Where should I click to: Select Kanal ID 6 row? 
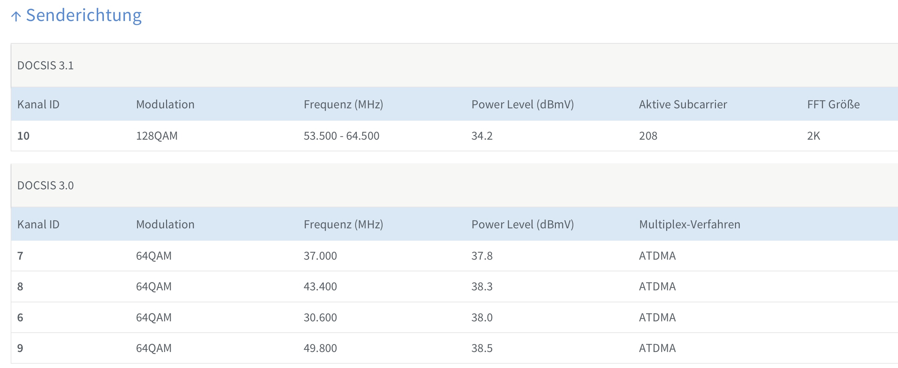pos(20,317)
